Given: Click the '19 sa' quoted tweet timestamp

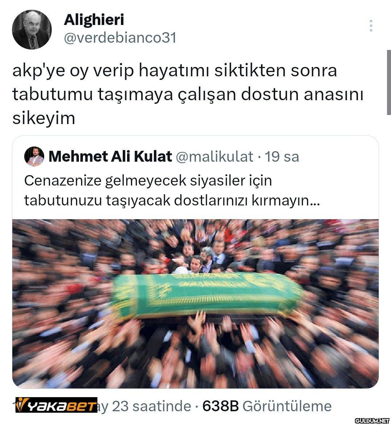Looking at the screenshot, I should click(282, 157).
